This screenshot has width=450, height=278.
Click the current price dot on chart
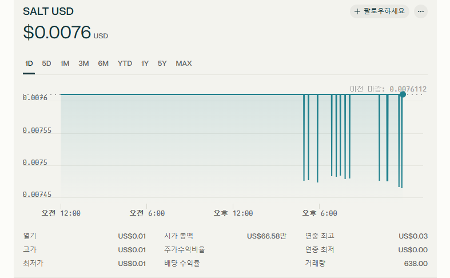(x=403, y=94)
